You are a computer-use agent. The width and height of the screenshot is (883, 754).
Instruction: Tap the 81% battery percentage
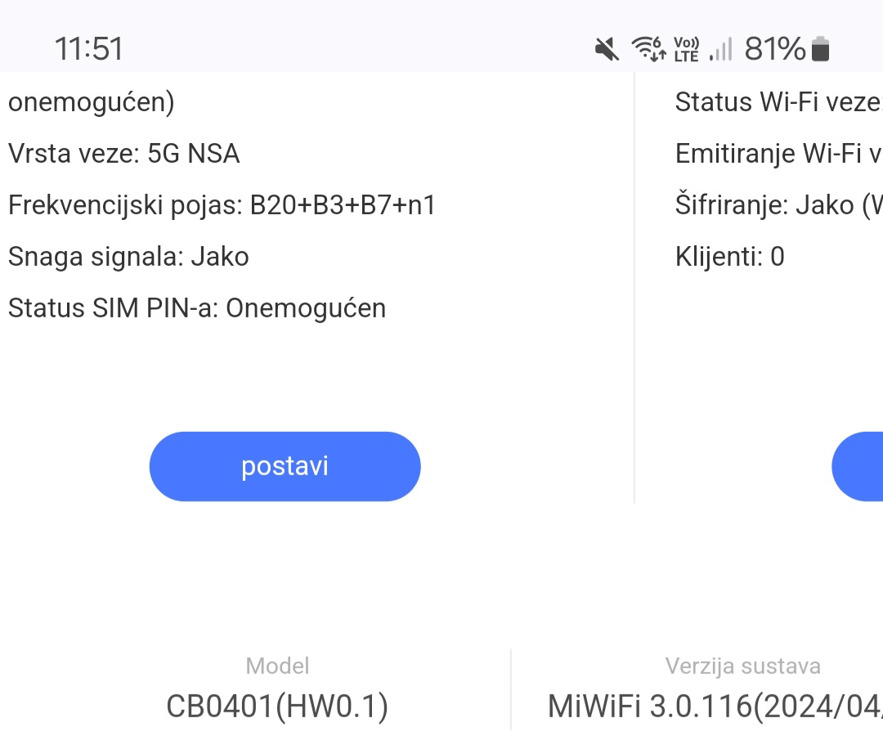click(x=774, y=49)
